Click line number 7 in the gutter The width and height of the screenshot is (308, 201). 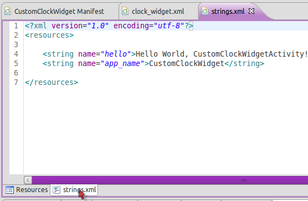pyautogui.click(x=16, y=82)
